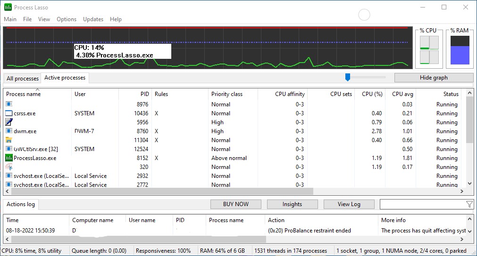Open the Updates menu
The height and width of the screenshot is (256, 477).
tap(93, 19)
